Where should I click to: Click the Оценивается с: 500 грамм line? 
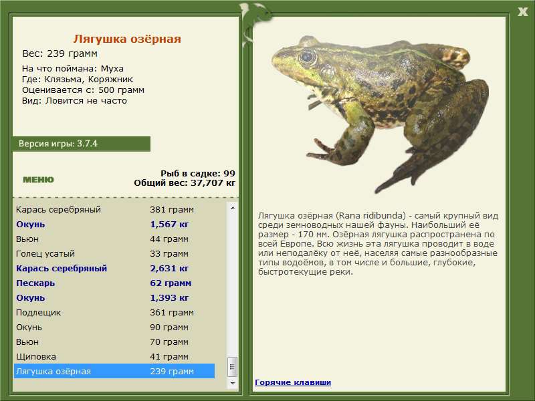click(x=83, y=90)
